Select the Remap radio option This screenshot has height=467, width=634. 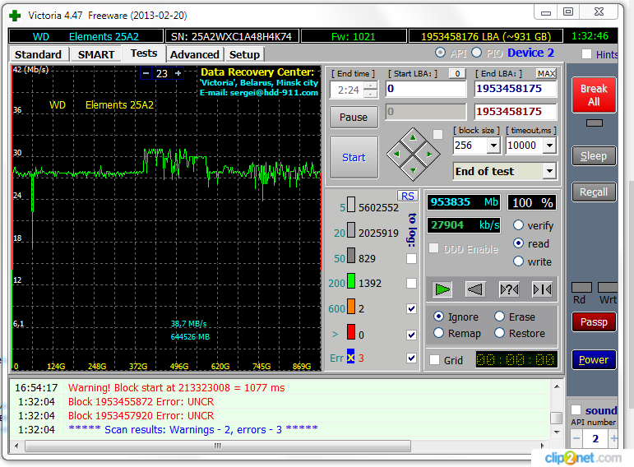tap(439, 333)
